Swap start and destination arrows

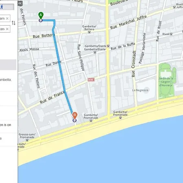(13, 23)
